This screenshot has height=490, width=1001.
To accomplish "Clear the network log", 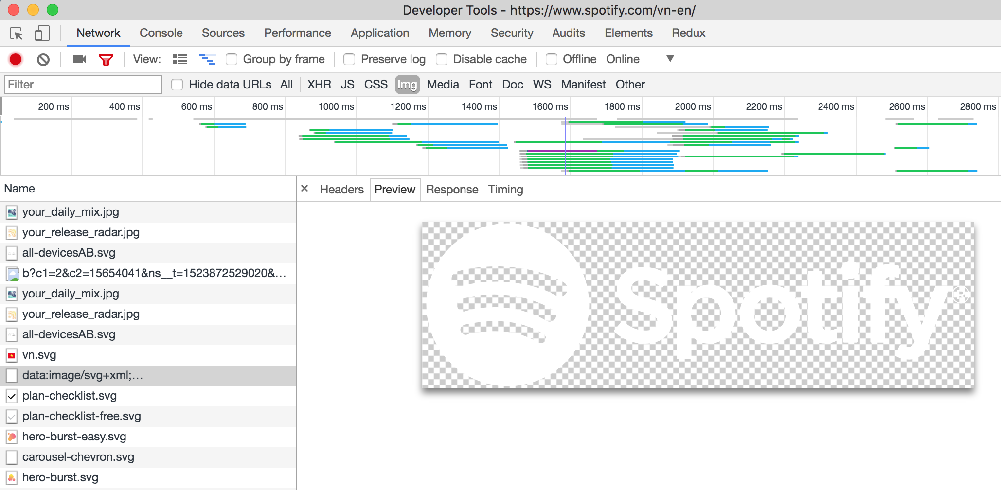I will 43,59.
